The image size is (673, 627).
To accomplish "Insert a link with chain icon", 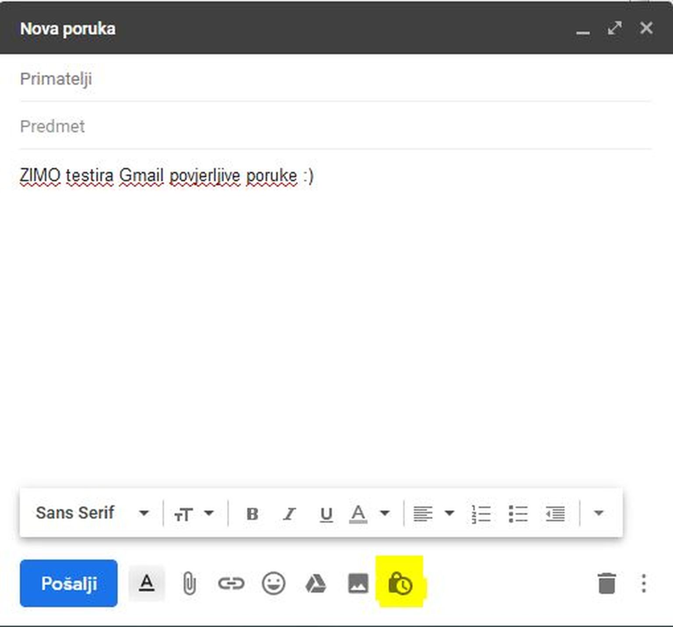I will (x=231, y=584).
